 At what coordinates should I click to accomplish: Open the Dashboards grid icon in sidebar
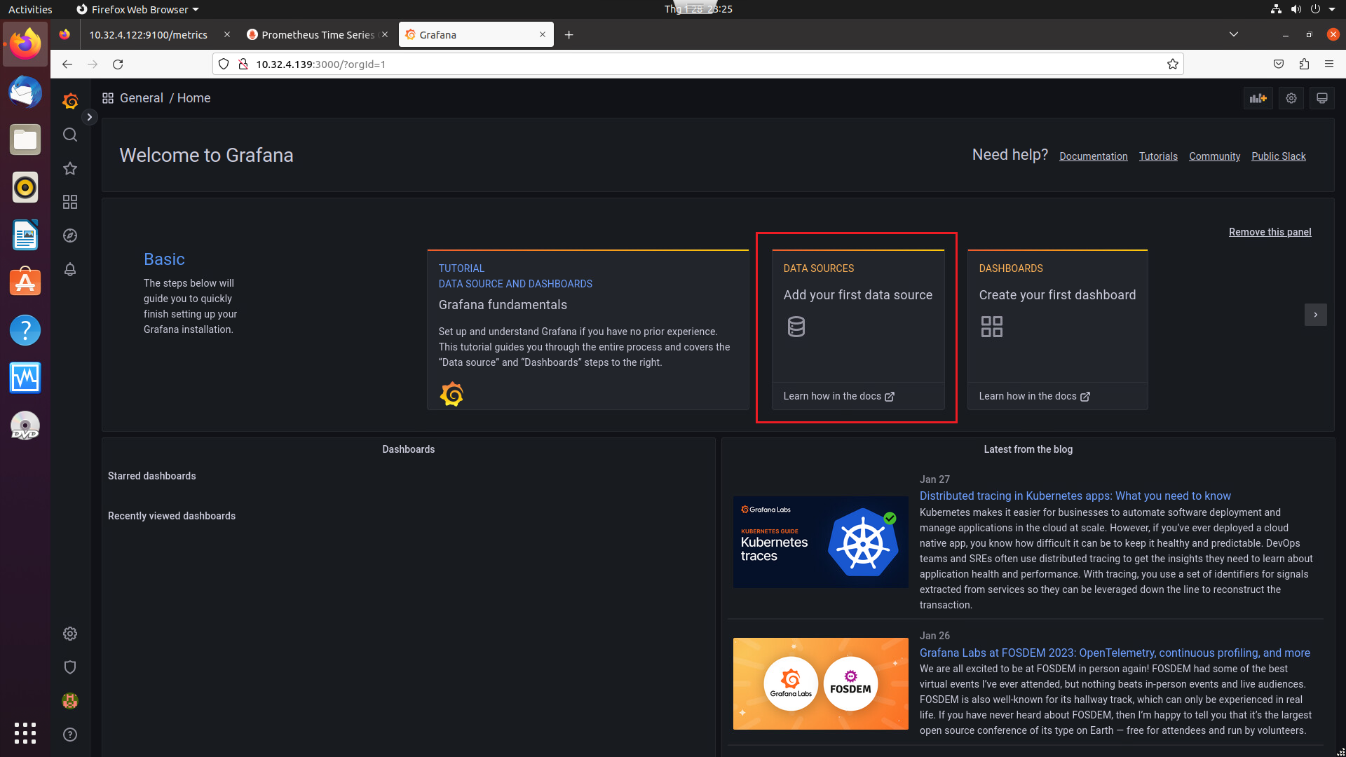69,202
